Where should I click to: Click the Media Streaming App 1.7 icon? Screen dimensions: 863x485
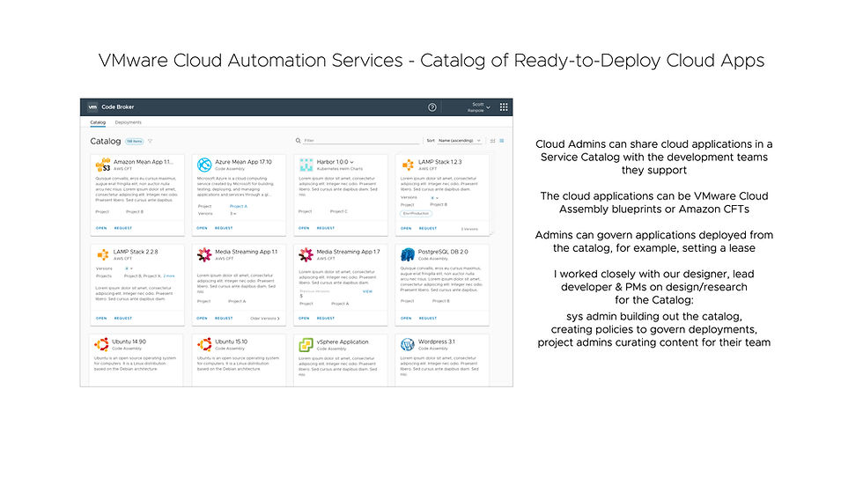(306, 254)
